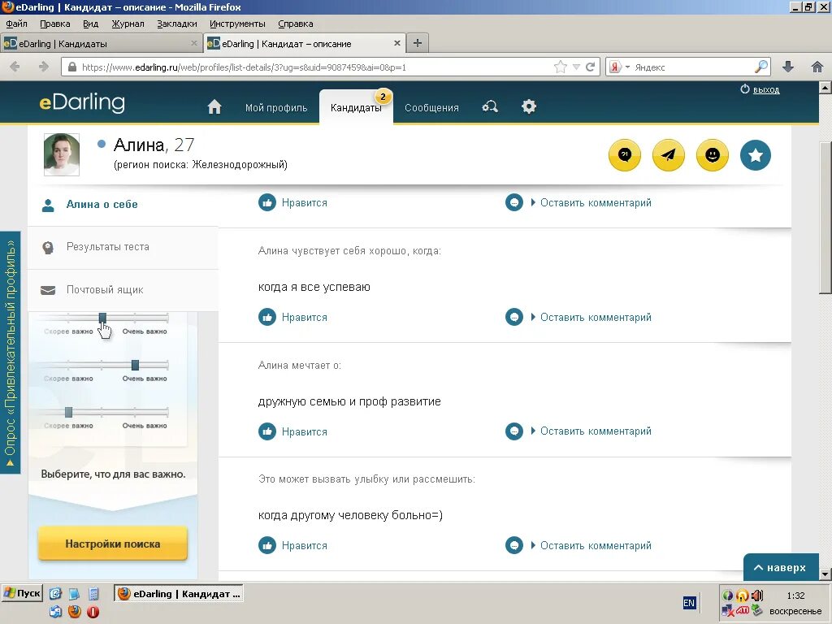Send a smile with the smiley button
The image size is (832, 624).
712,155
